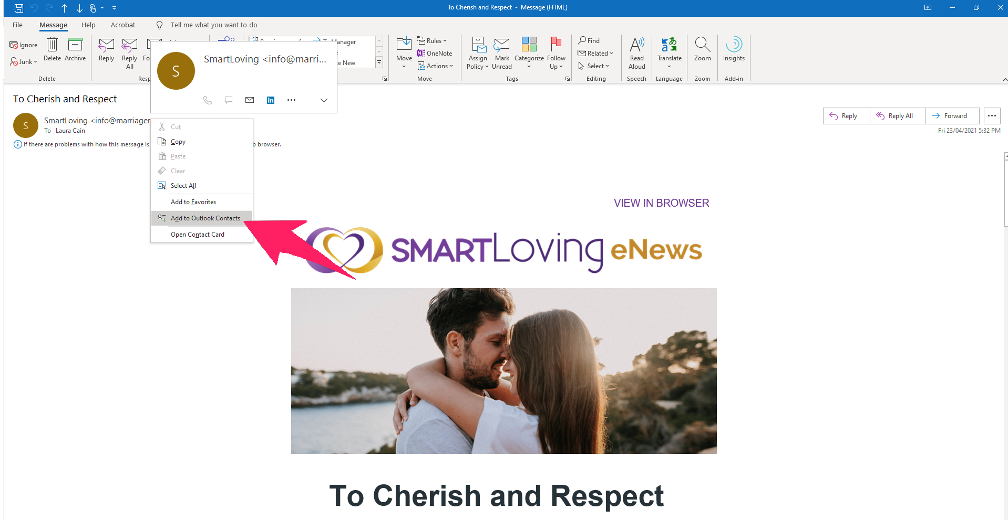Open the Translate tool
1008x520 pixels.
click(x=669, y=50)
